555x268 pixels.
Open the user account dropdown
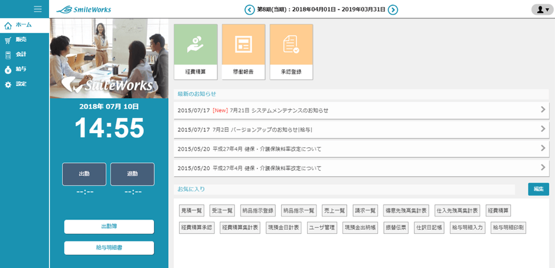tap(541, 9)
